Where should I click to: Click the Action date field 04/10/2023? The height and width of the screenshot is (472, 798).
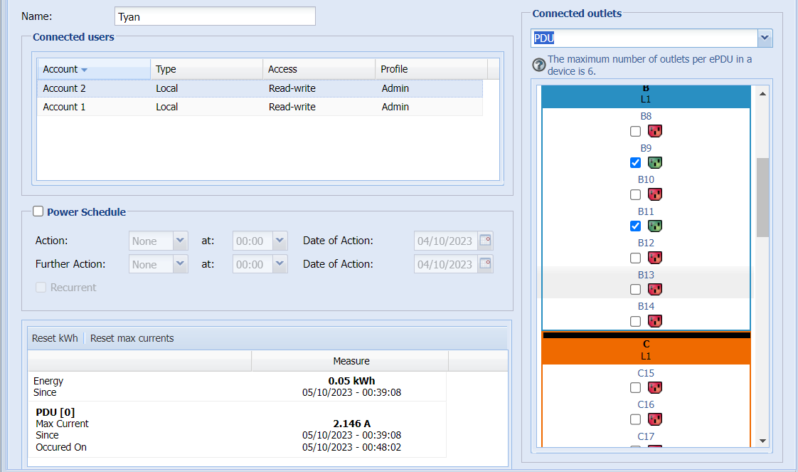[445, 241]
